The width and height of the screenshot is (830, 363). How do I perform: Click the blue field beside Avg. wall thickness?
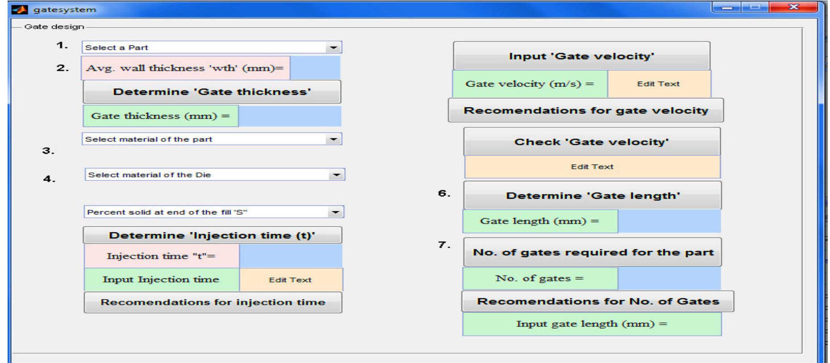tap(315, 68)
